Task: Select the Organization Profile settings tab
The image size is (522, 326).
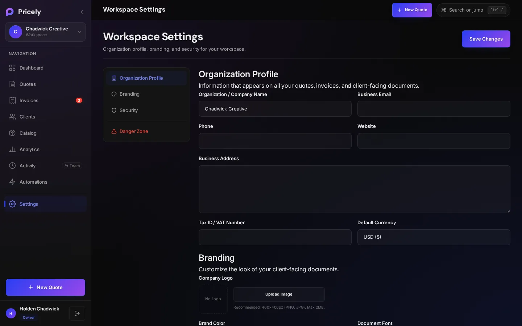Action: (146, 78)
